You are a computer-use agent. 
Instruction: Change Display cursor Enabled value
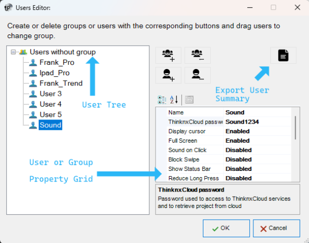point(257,131)
